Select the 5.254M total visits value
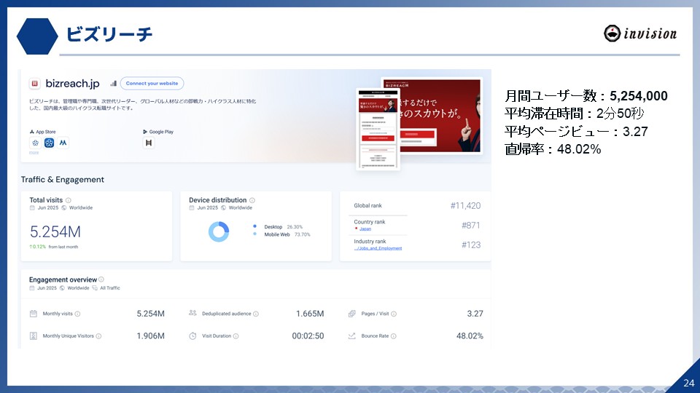The image size is (700, 393). coord(55,231)
